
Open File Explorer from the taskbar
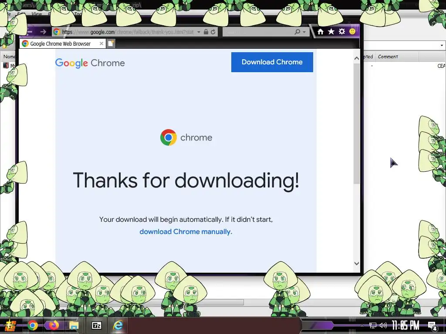pos(74,325)
